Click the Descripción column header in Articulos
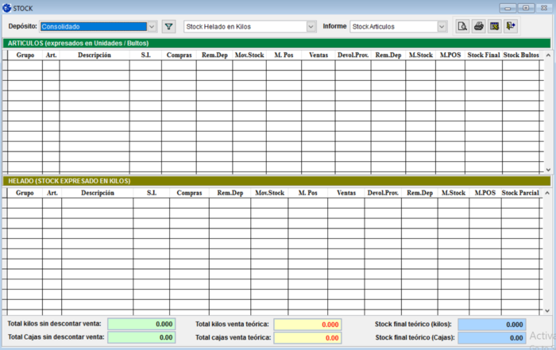 tap(94, 56)
